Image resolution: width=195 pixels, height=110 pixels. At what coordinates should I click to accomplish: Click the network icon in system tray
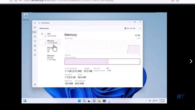(154, 101)
